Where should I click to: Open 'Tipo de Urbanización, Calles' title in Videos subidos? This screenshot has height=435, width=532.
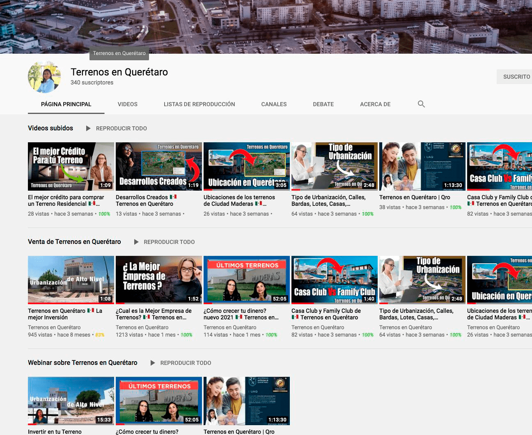click(328, 200)
